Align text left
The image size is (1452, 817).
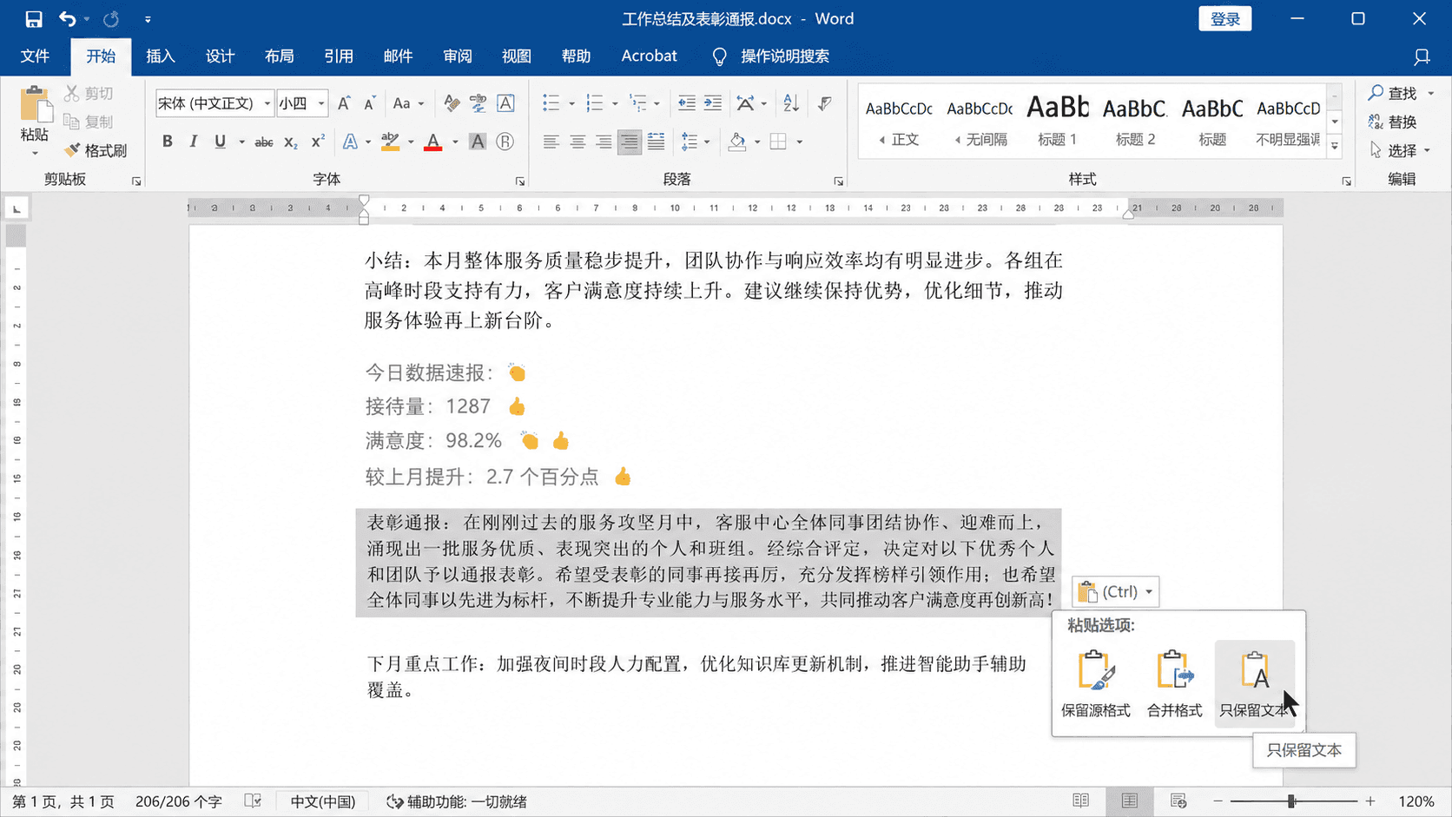pos(551,142)
